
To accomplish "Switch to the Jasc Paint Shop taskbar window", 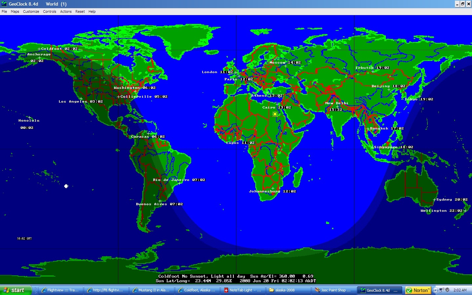I will pyautogui.click(x=334, y=290).
